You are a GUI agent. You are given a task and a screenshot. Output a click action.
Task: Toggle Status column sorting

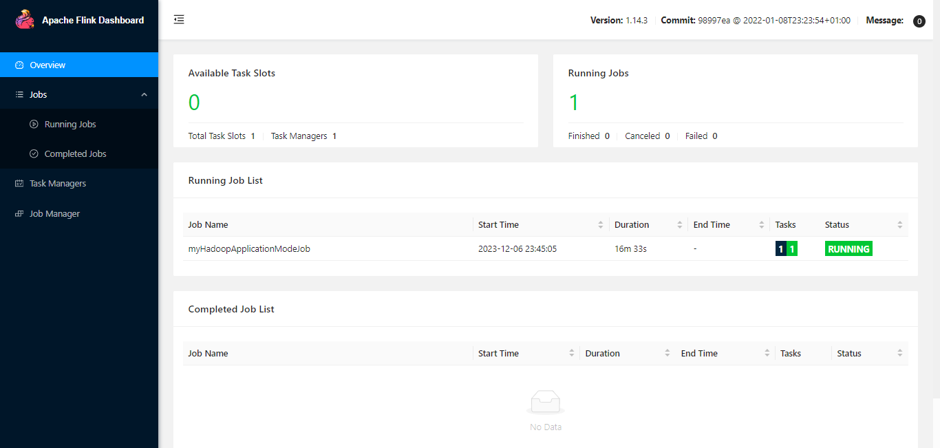899,224
